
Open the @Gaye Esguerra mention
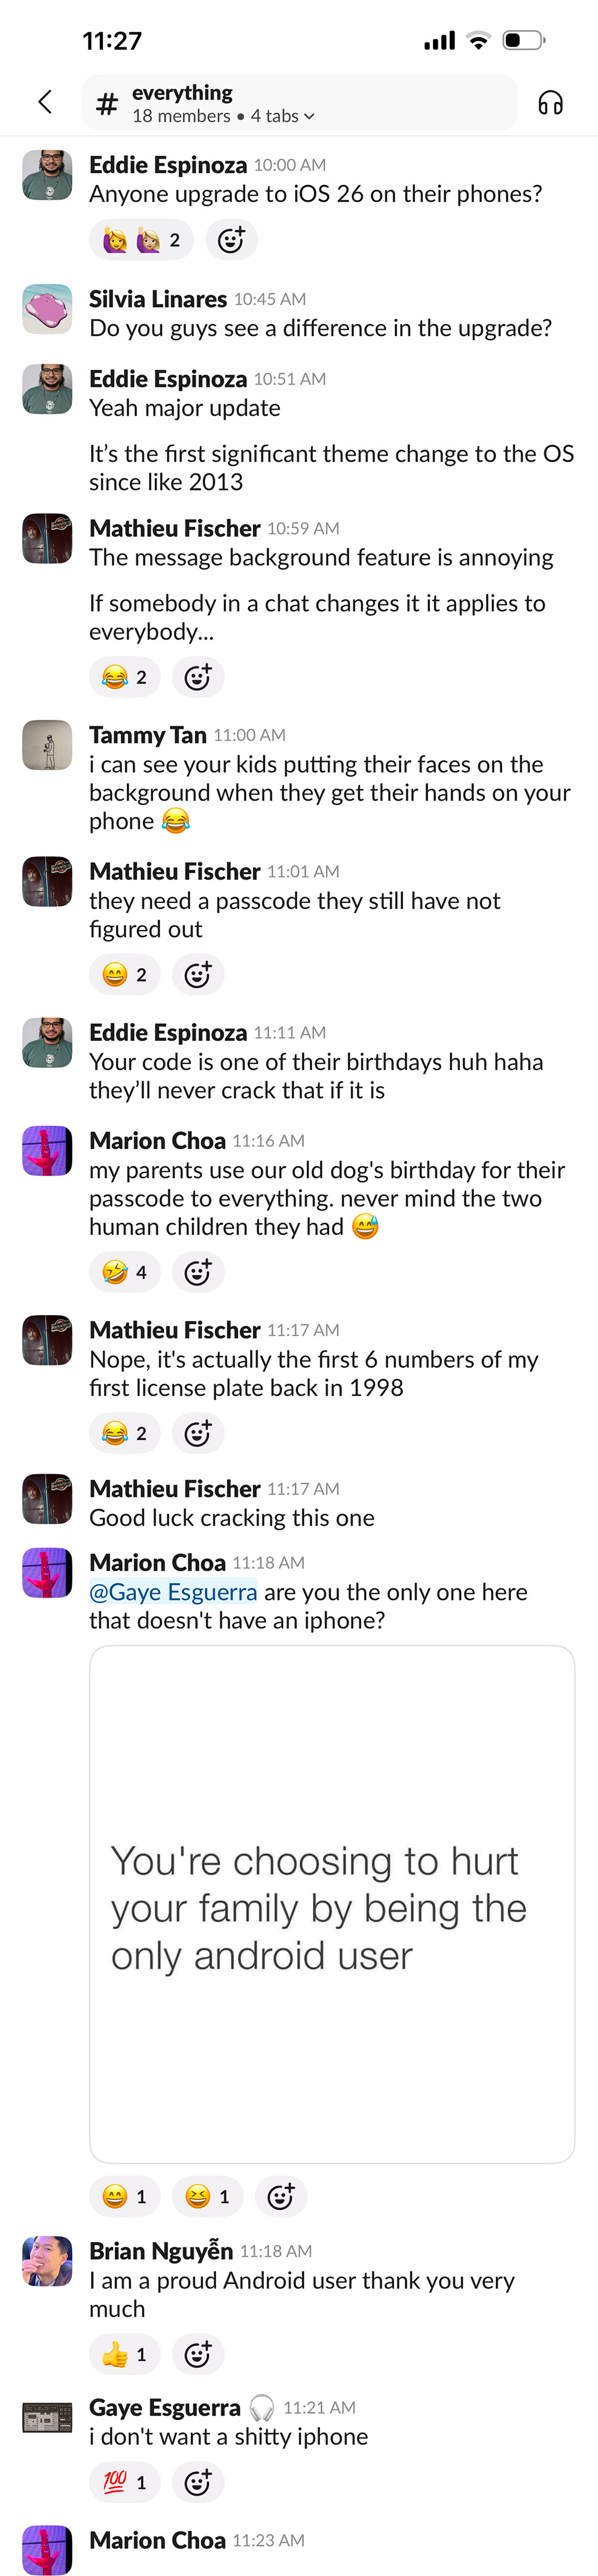pos(173,1592)
